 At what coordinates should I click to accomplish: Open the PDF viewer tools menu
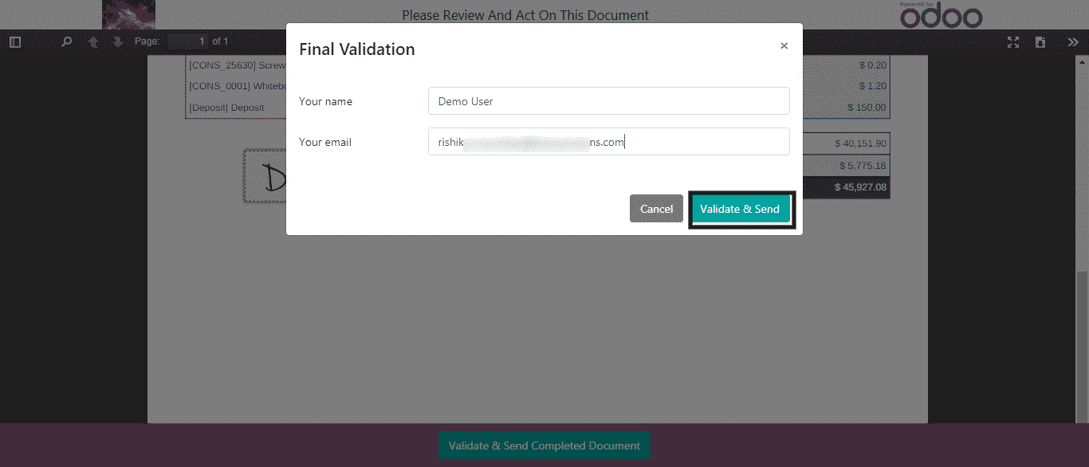(x=1072, y=42)
